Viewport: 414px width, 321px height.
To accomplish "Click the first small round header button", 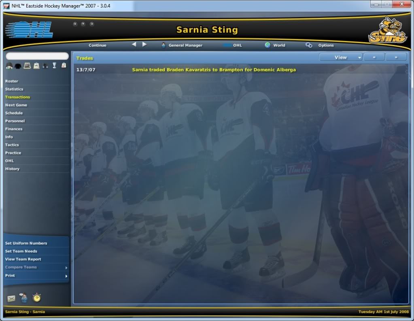I will (x=75, y=24).
